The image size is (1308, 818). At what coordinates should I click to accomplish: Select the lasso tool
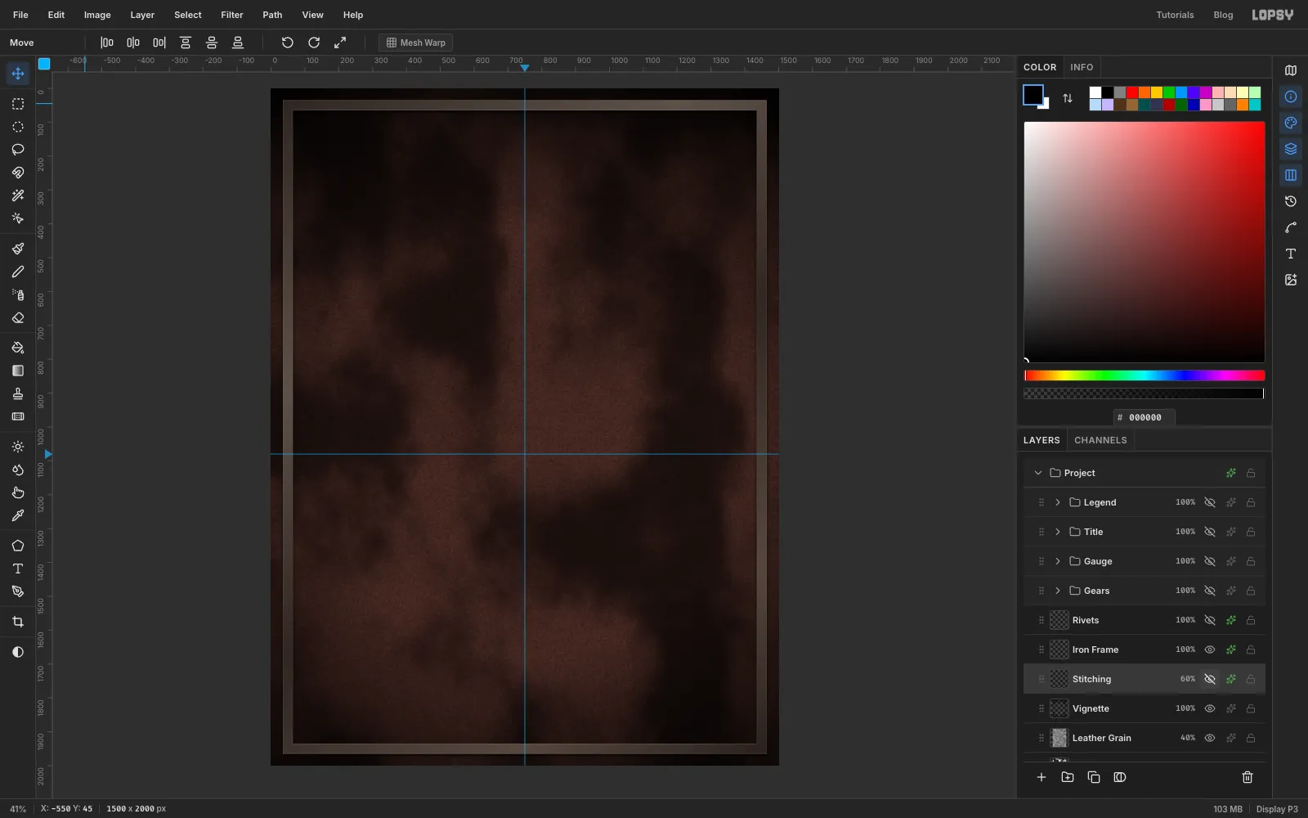18,150
